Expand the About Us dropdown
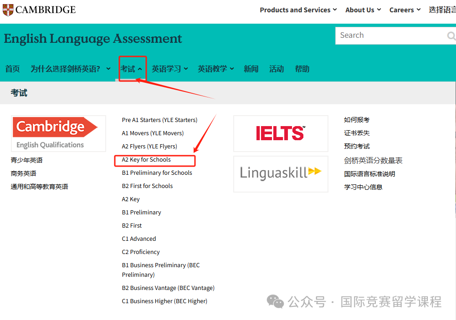Viewport: 456px width, 320px height. (x=363, y=10)
